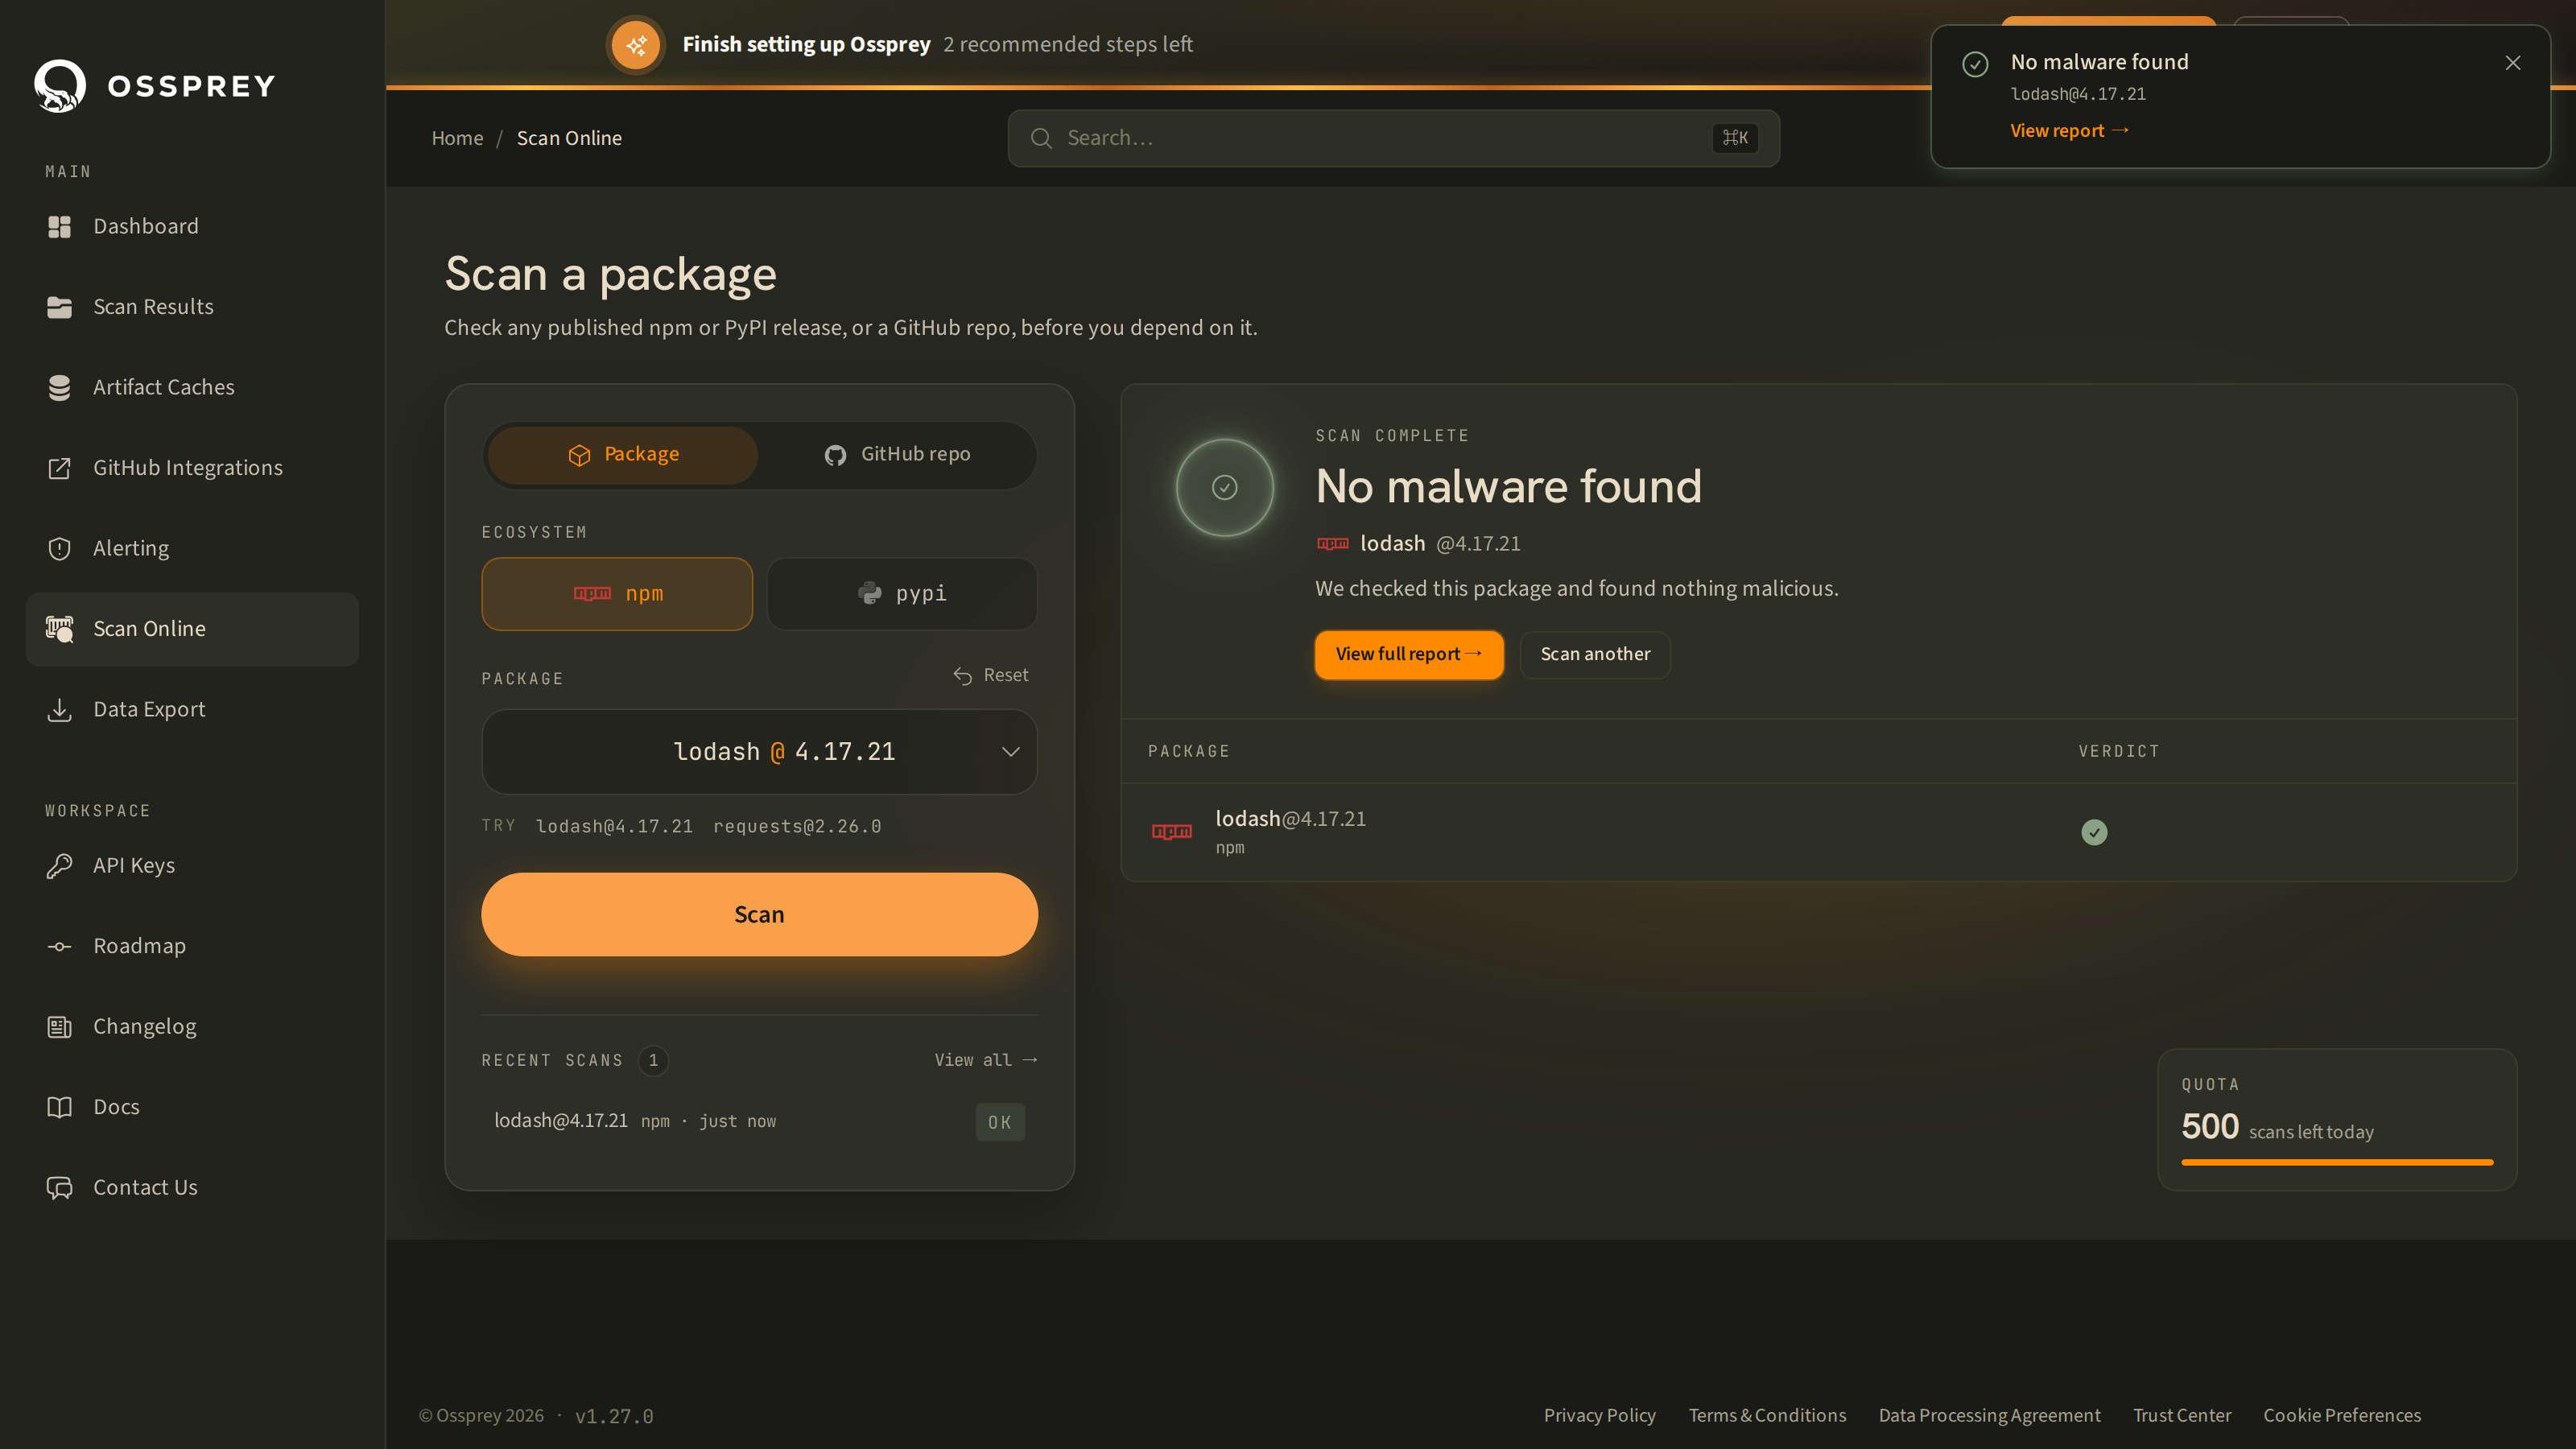Open the API Keys key icon
The height and width of the screenshot is (1449, 2576).
59,866
